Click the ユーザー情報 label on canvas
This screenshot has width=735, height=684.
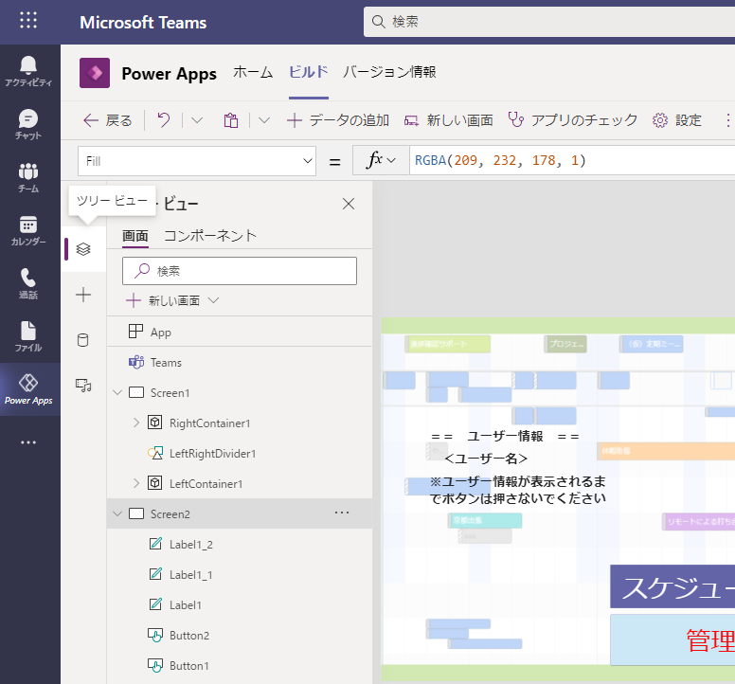point(505,437)
